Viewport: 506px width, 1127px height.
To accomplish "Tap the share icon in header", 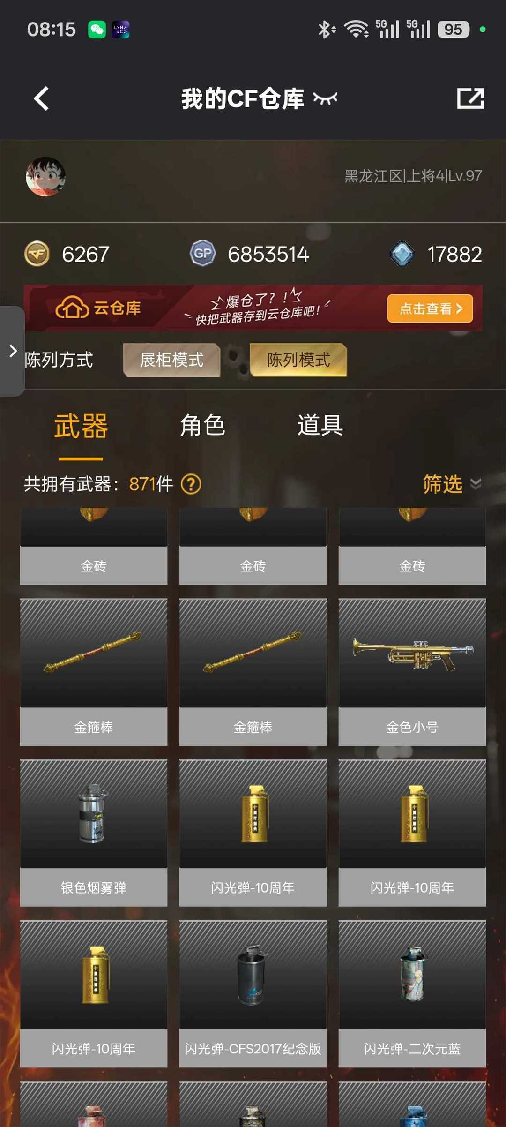I will 470,98.
